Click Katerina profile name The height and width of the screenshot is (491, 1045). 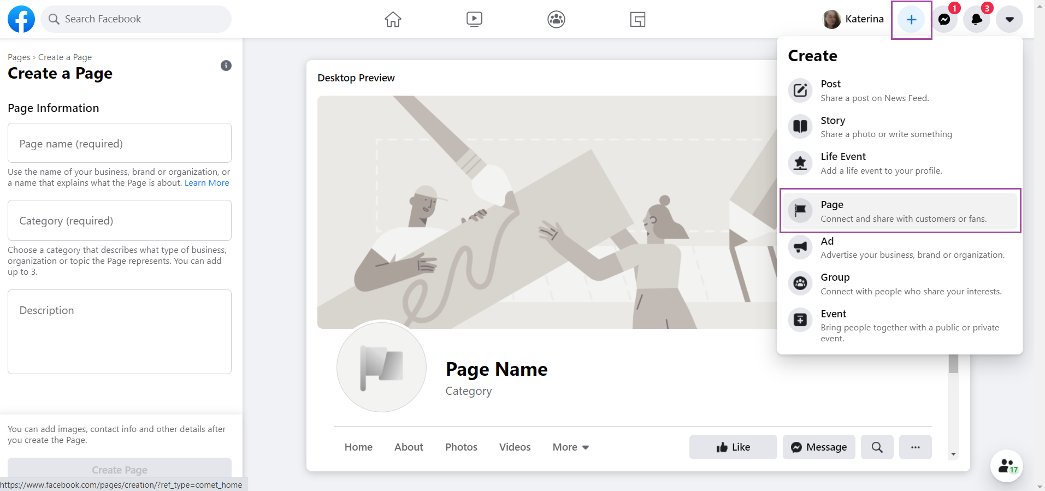pos(864,19)
